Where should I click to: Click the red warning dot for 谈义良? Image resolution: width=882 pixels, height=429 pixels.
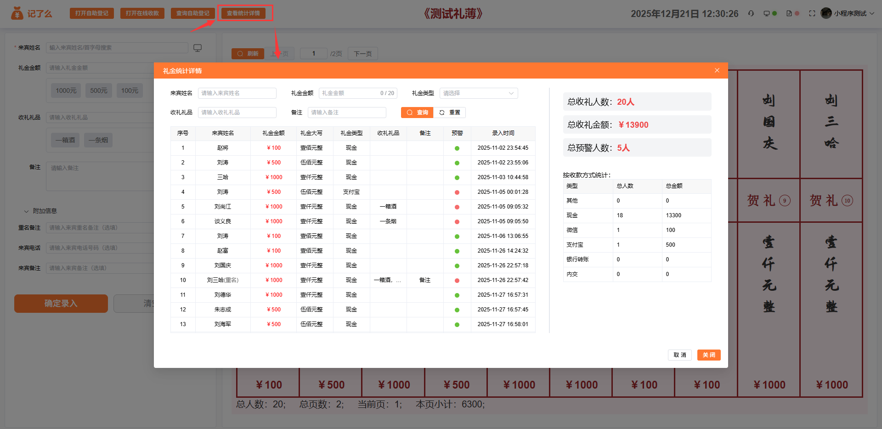tap(457, 222)
